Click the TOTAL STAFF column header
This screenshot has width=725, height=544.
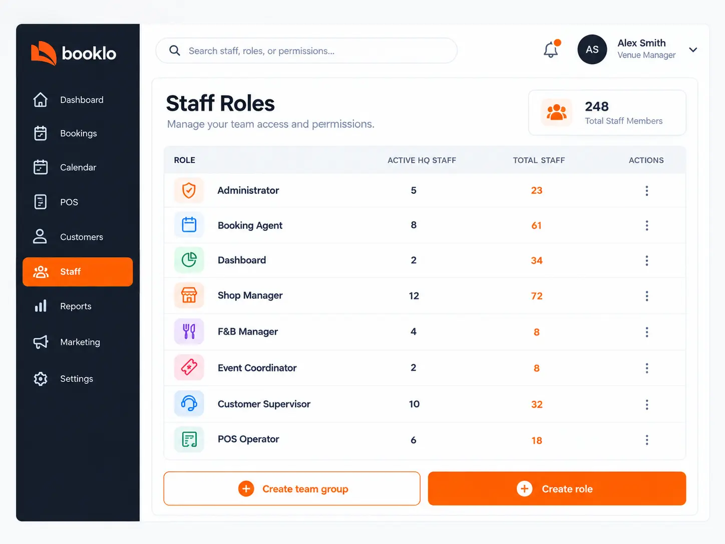point(539,160)
